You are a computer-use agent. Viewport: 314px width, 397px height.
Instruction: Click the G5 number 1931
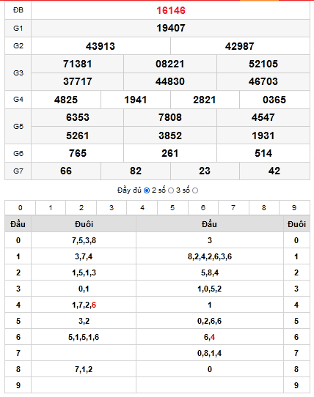pos(263,136)
